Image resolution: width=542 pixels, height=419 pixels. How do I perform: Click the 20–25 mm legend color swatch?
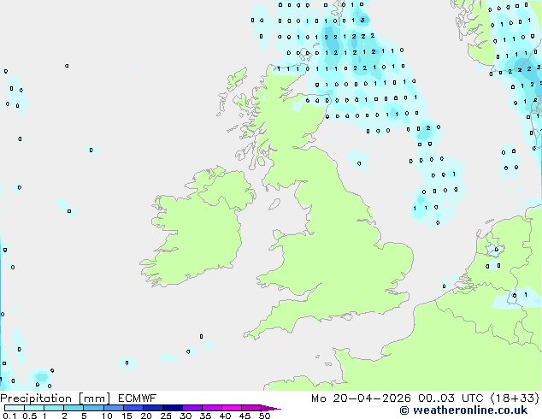152,408
